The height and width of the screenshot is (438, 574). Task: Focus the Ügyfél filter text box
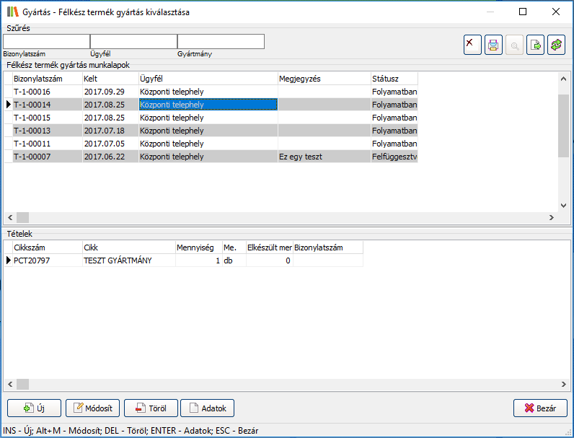(x=133, y=42)
